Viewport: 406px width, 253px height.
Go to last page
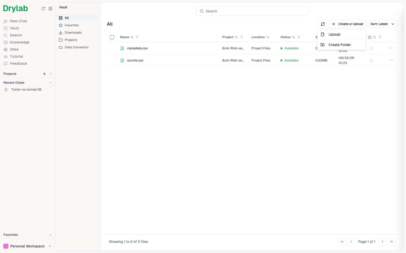(x=392, y=242)
